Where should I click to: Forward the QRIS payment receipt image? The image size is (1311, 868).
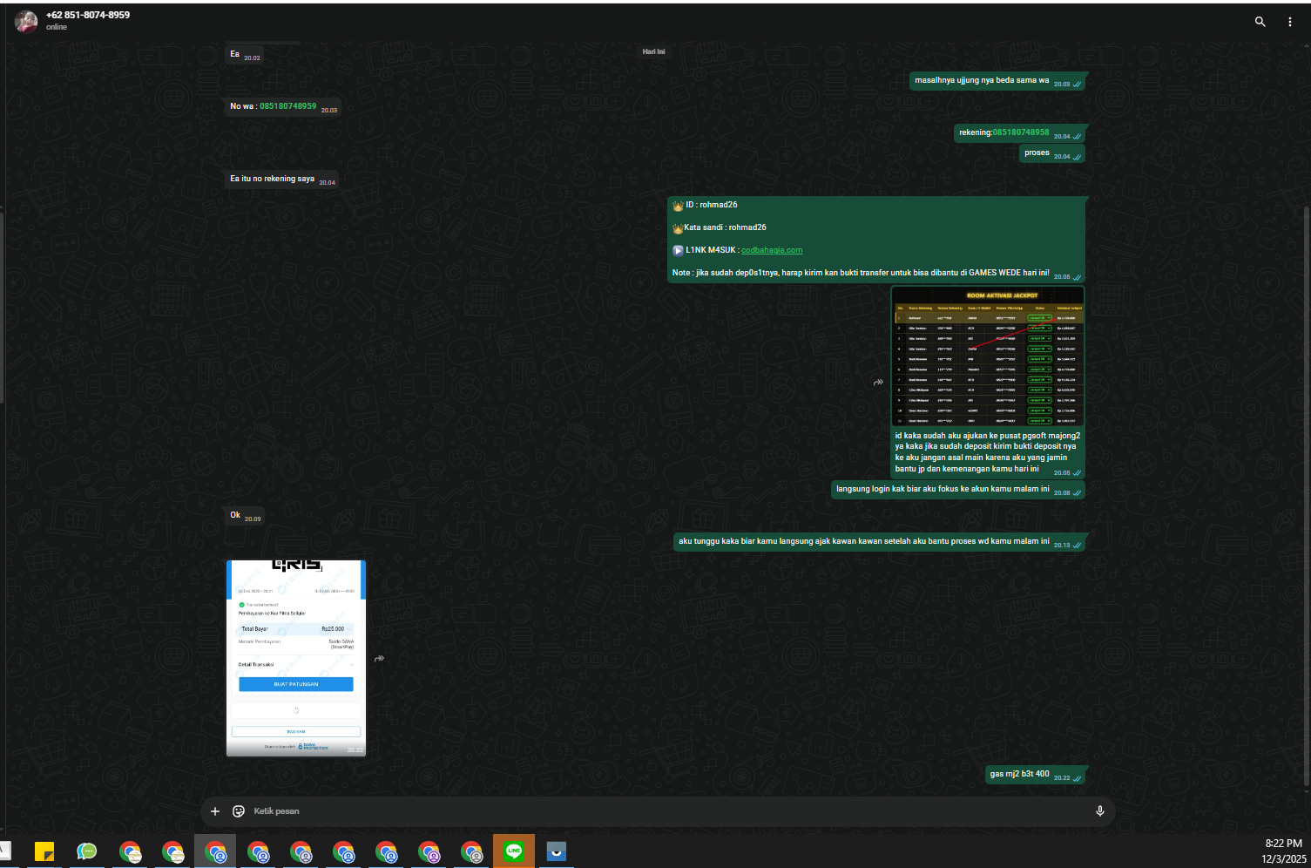(x=379, y=659)
